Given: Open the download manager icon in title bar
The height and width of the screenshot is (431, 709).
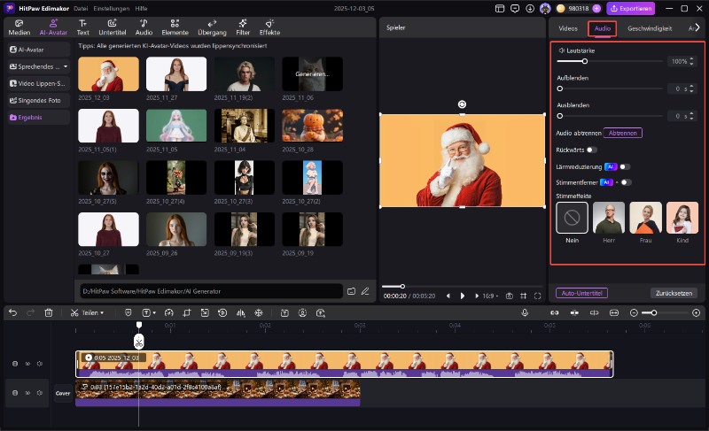Looking at the screenshot, I should click(530, 9).
